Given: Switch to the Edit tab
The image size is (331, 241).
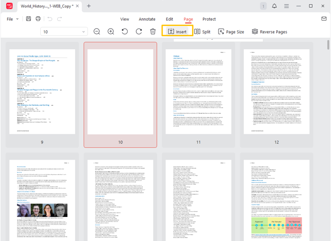Looking at the screenshot, I should 169,19.
